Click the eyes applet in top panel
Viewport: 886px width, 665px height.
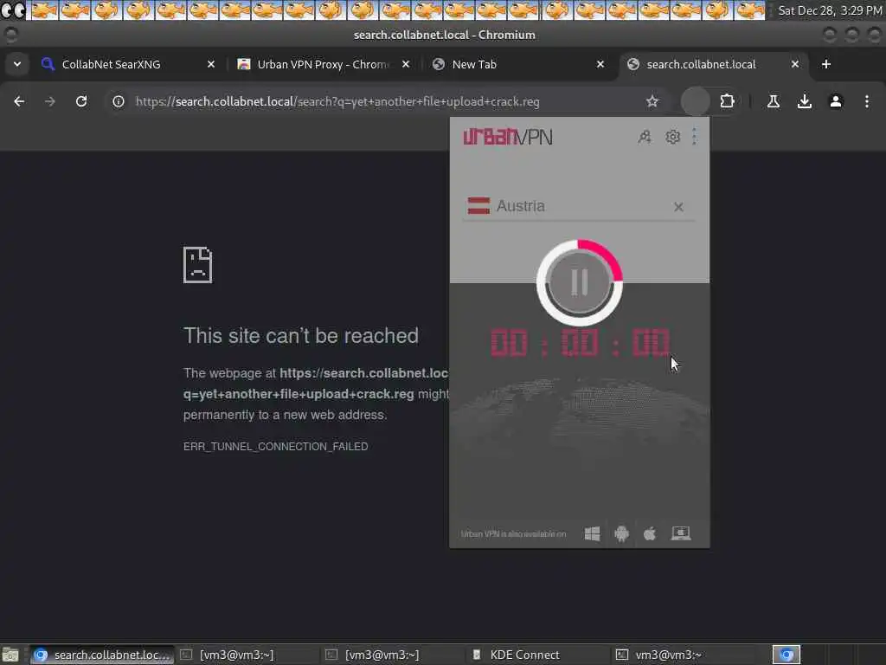tap(14, 10)
